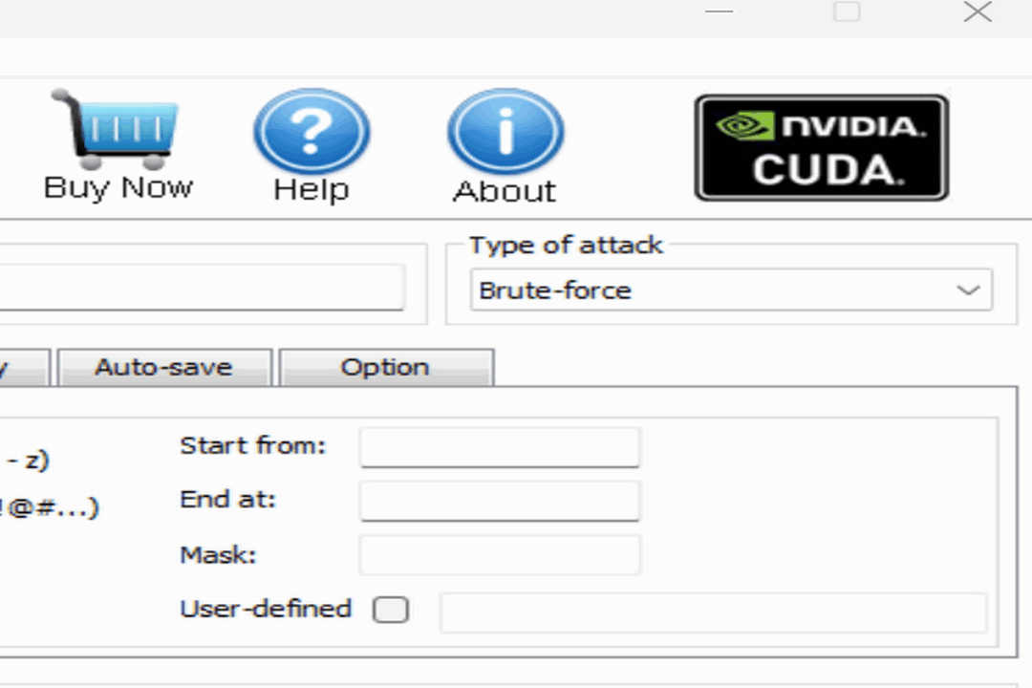
Task: Click the file path field left of Type of attack
Action: tap(201, 288)
